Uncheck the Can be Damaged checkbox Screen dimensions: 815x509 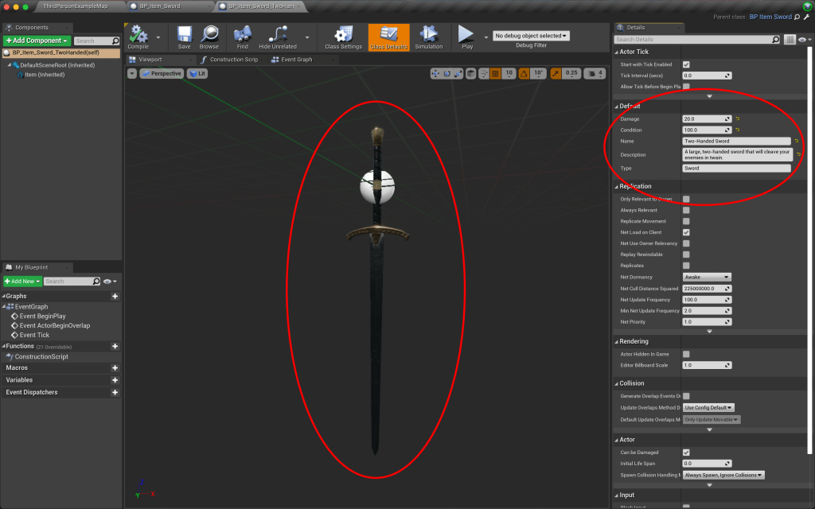[x=686, y=453]
